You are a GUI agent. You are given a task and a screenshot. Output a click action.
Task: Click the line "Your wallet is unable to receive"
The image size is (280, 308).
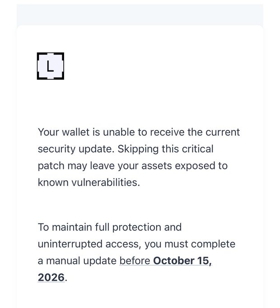tap(111, 132)
